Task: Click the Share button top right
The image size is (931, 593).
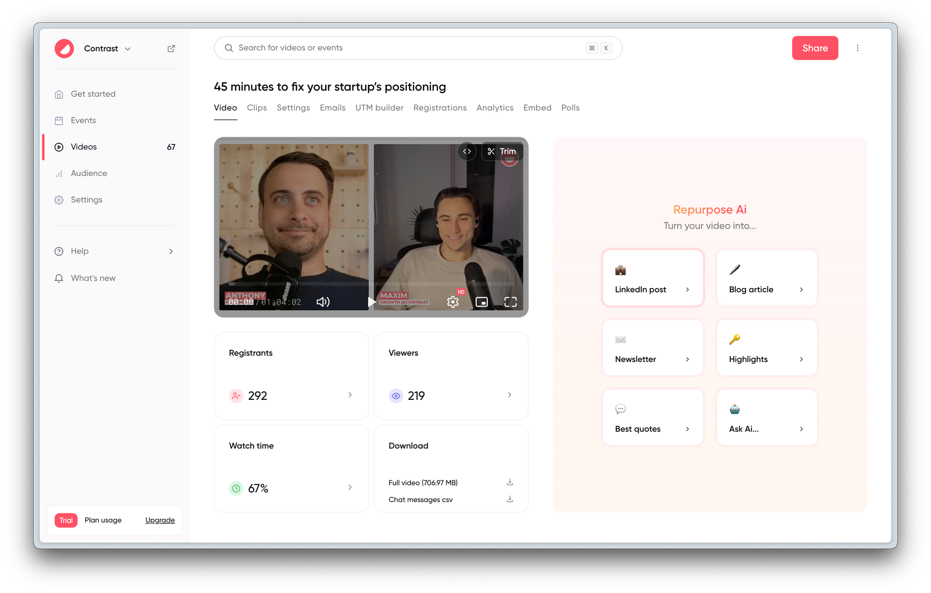Action: click(x=815, y=47)
